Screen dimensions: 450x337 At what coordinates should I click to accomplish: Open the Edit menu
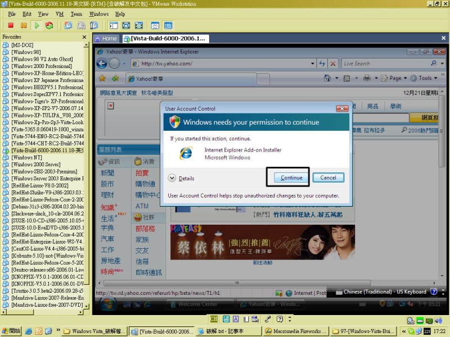[x=27, y=14]
